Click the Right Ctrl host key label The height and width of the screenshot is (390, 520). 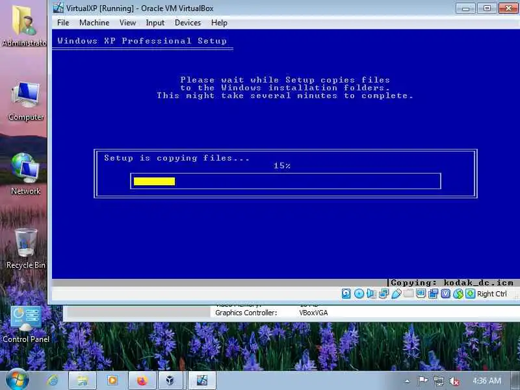[x=492, y=294]
